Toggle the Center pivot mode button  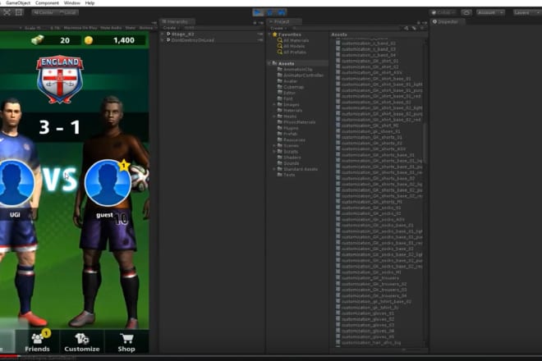[x=44, y=12]
